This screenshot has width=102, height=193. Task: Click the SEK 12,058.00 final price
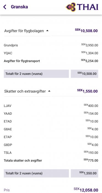(86, 190)
